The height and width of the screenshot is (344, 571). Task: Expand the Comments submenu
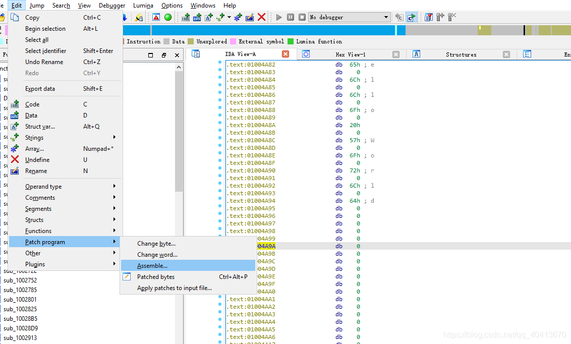tap(65, 198)
